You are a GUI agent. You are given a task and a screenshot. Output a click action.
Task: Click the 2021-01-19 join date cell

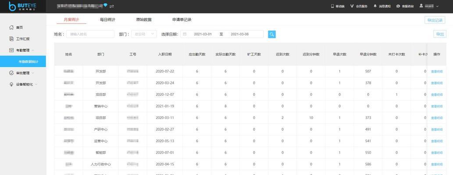(x=165, y=106)
